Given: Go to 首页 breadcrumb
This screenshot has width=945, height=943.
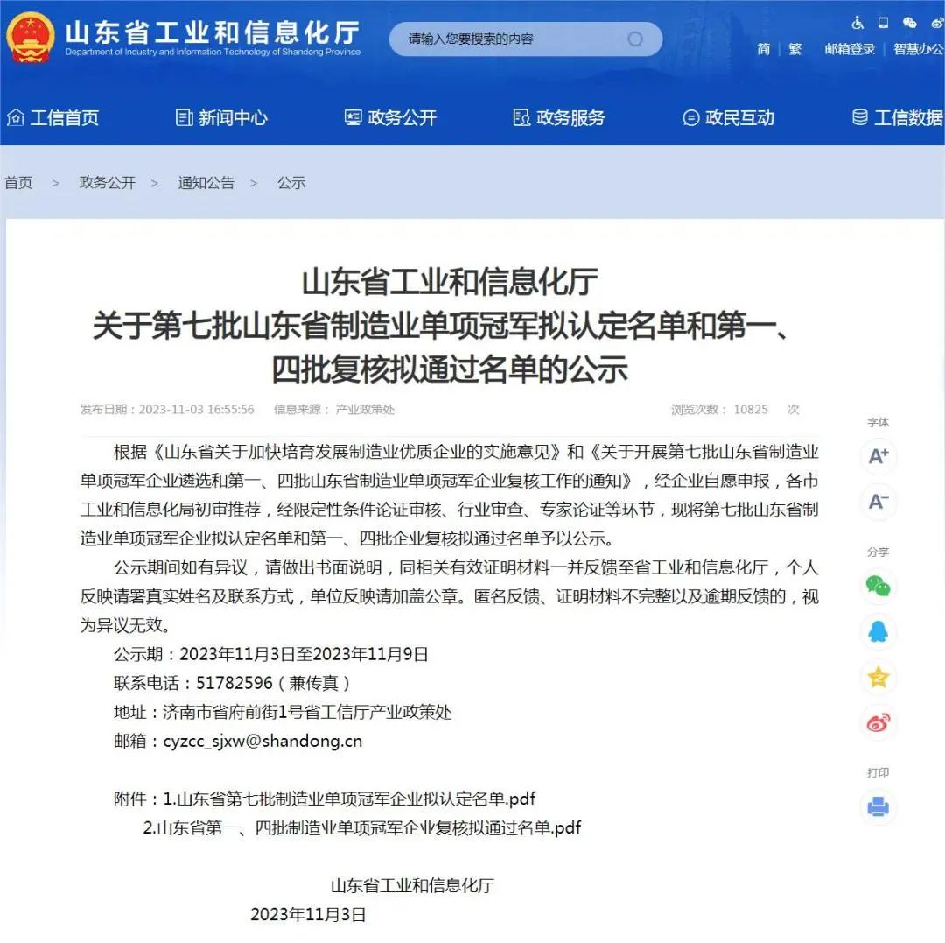Looking at the screenshot, I should pyautogui.click(x=18, y=183).
